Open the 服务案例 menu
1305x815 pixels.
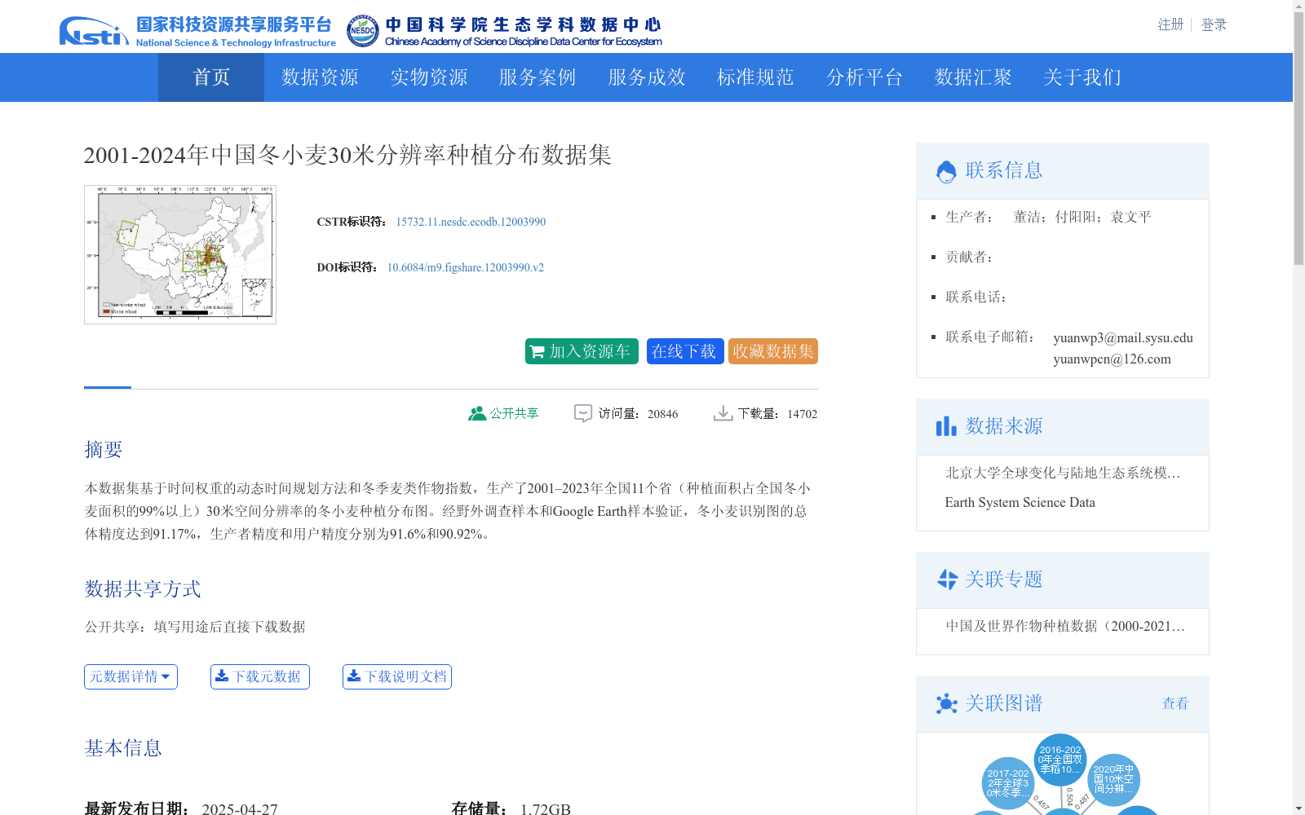point(537,77)
